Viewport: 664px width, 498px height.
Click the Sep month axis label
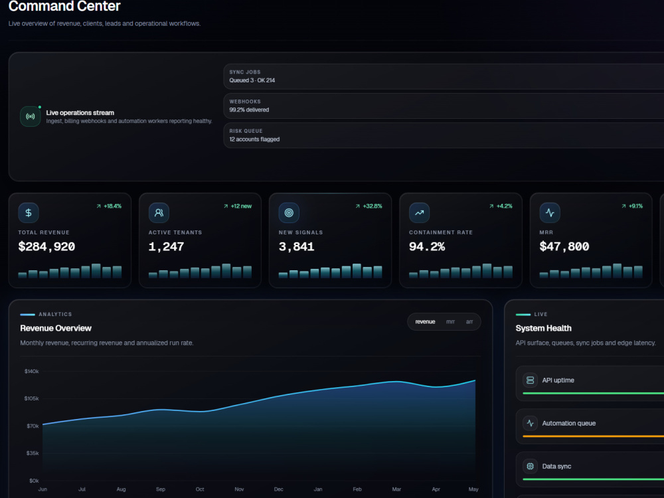(161, 489)
